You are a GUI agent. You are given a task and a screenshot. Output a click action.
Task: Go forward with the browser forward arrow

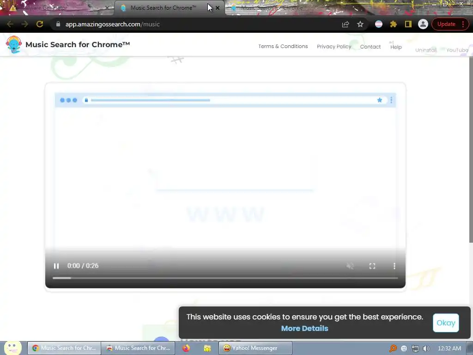pos(25,24)
